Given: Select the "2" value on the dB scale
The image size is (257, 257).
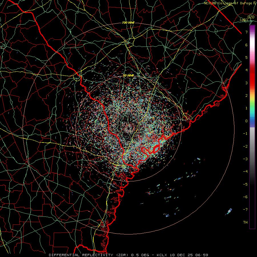Looking at the screenshot, I should coord(246,96).
